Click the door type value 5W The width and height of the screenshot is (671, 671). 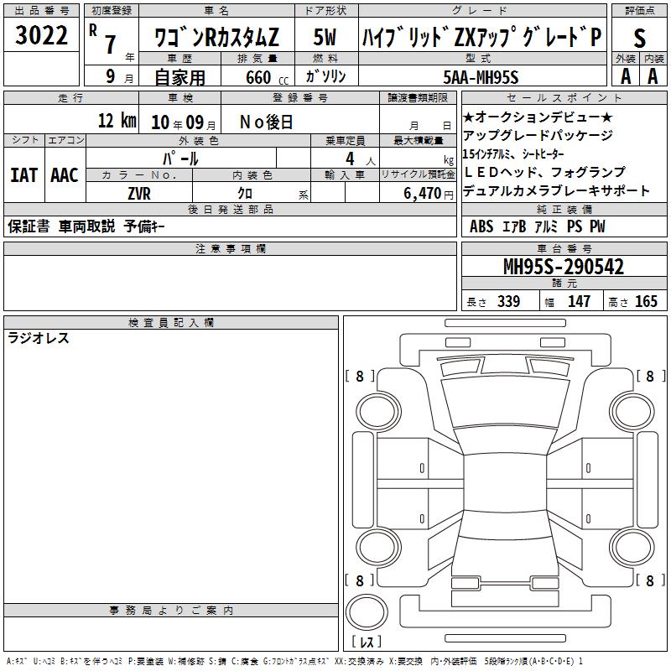[x=325, y=37]
